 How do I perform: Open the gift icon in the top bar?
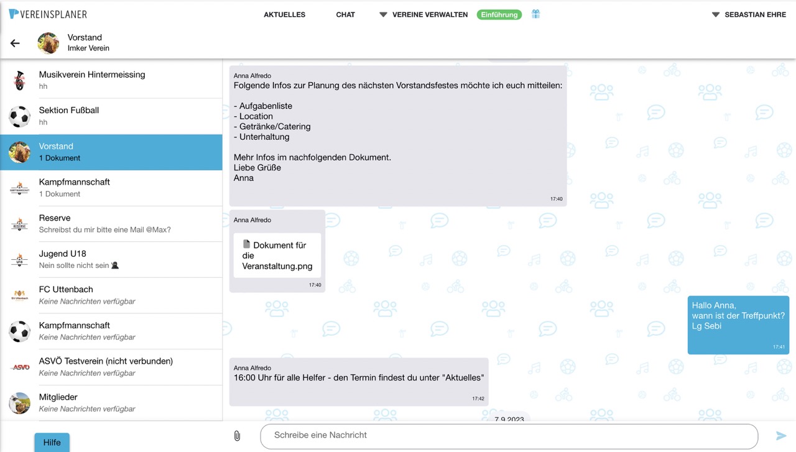pos(535,14)
